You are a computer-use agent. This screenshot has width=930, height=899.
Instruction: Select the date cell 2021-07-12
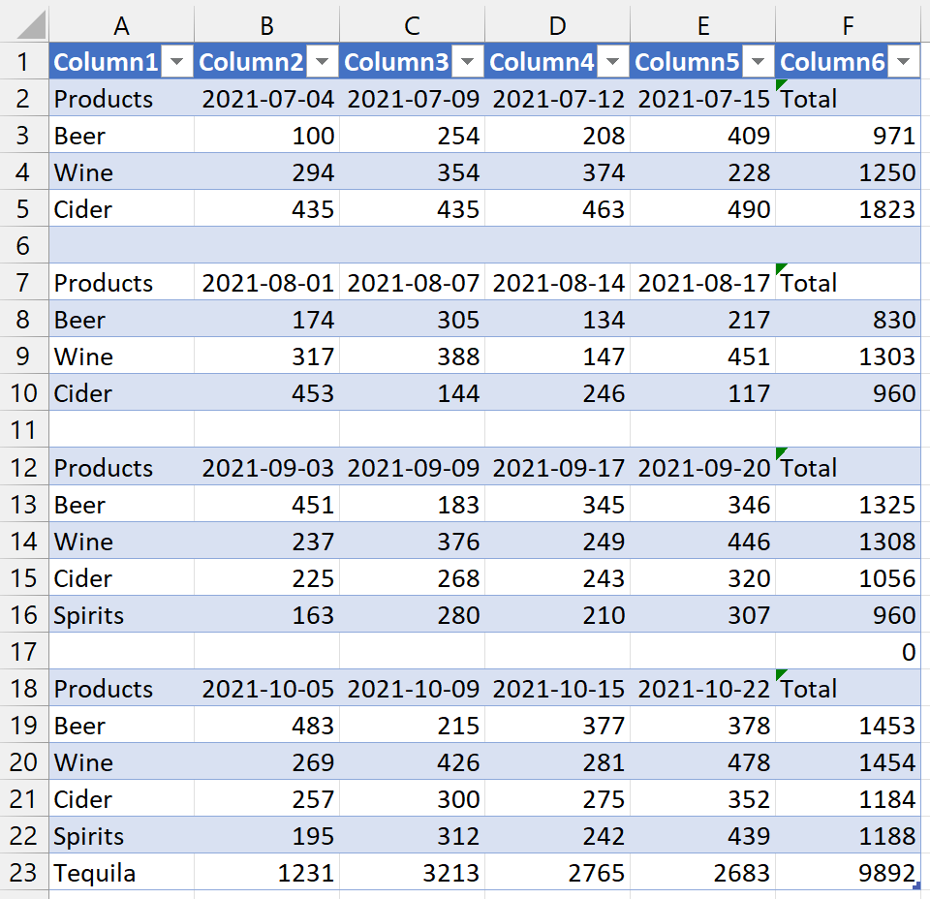(558, 99)
